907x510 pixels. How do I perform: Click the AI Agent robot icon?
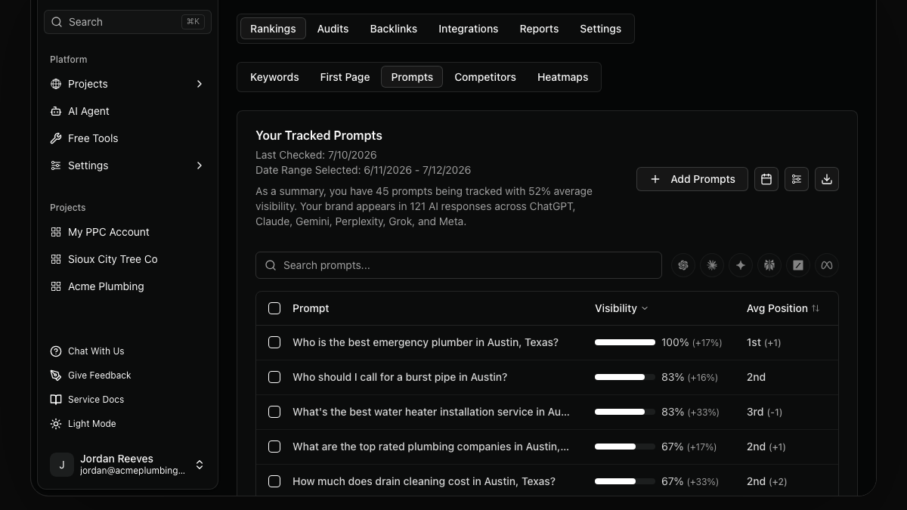pos(56,111)
